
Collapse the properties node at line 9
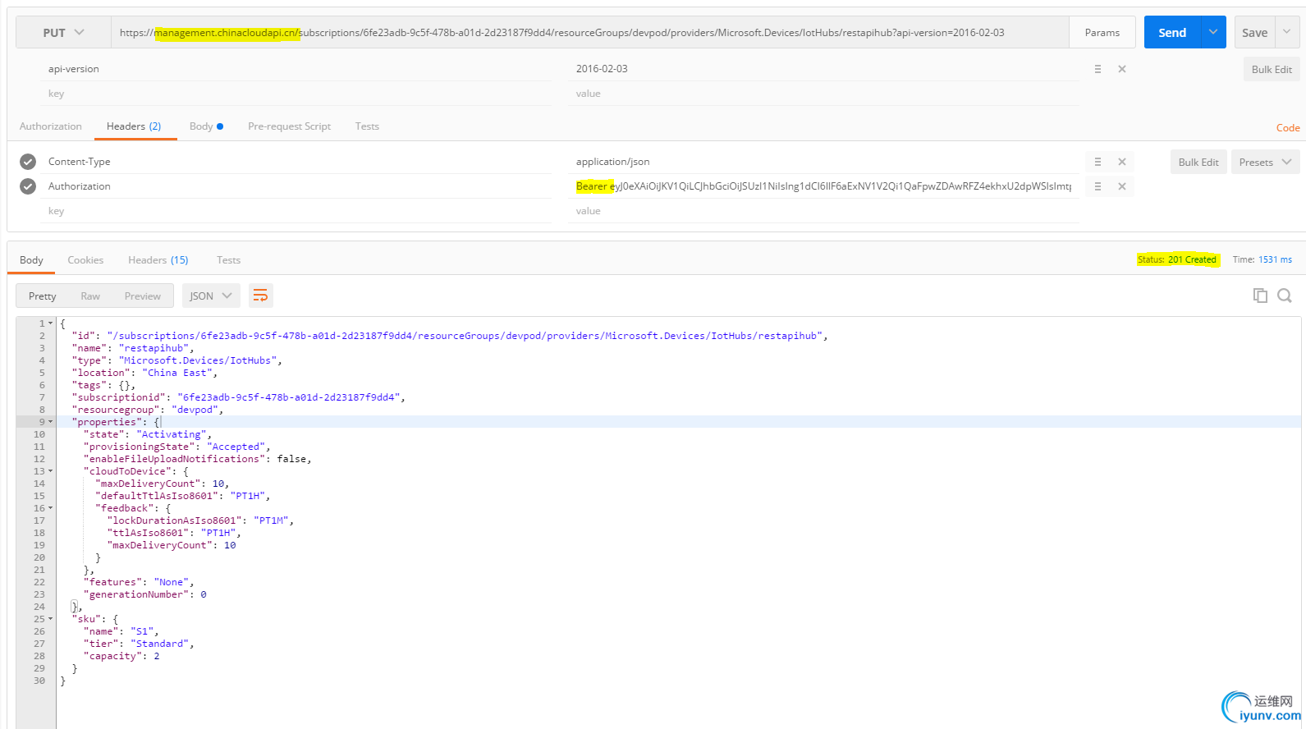[51, 422]
